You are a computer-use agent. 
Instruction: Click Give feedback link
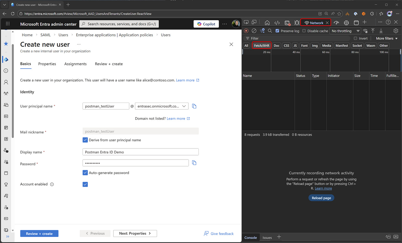tap(219, 234)
